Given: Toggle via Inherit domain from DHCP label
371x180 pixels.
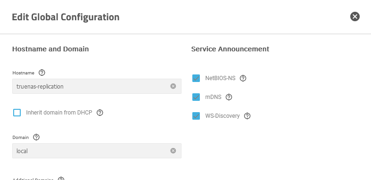Looking at the screenshot, I should pyautogui.click(x=59, y=113).
